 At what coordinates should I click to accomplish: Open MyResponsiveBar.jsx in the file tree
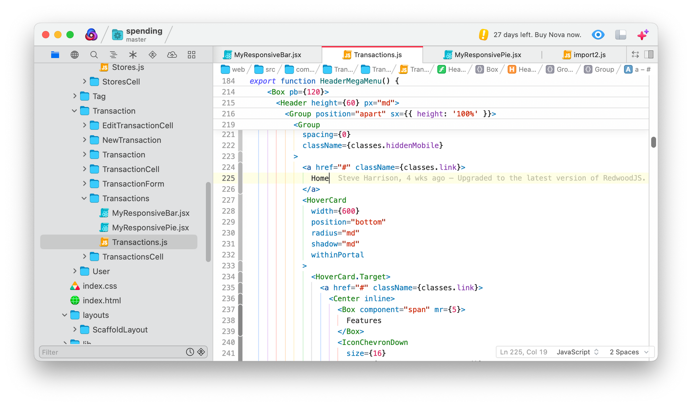(145, 213)
